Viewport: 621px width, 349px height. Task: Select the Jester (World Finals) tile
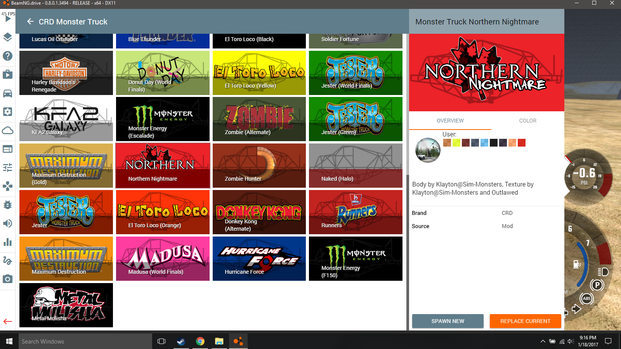356,73
